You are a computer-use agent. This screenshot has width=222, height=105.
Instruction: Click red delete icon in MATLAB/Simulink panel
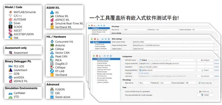point(97,56)
